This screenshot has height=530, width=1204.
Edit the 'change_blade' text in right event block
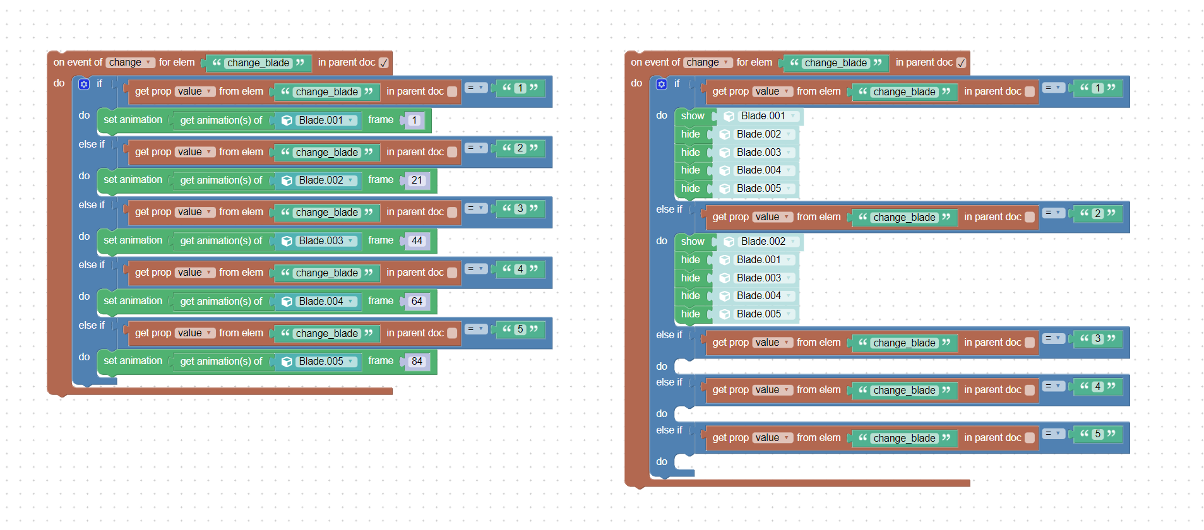pyautogui.click(x=835, y=63)
